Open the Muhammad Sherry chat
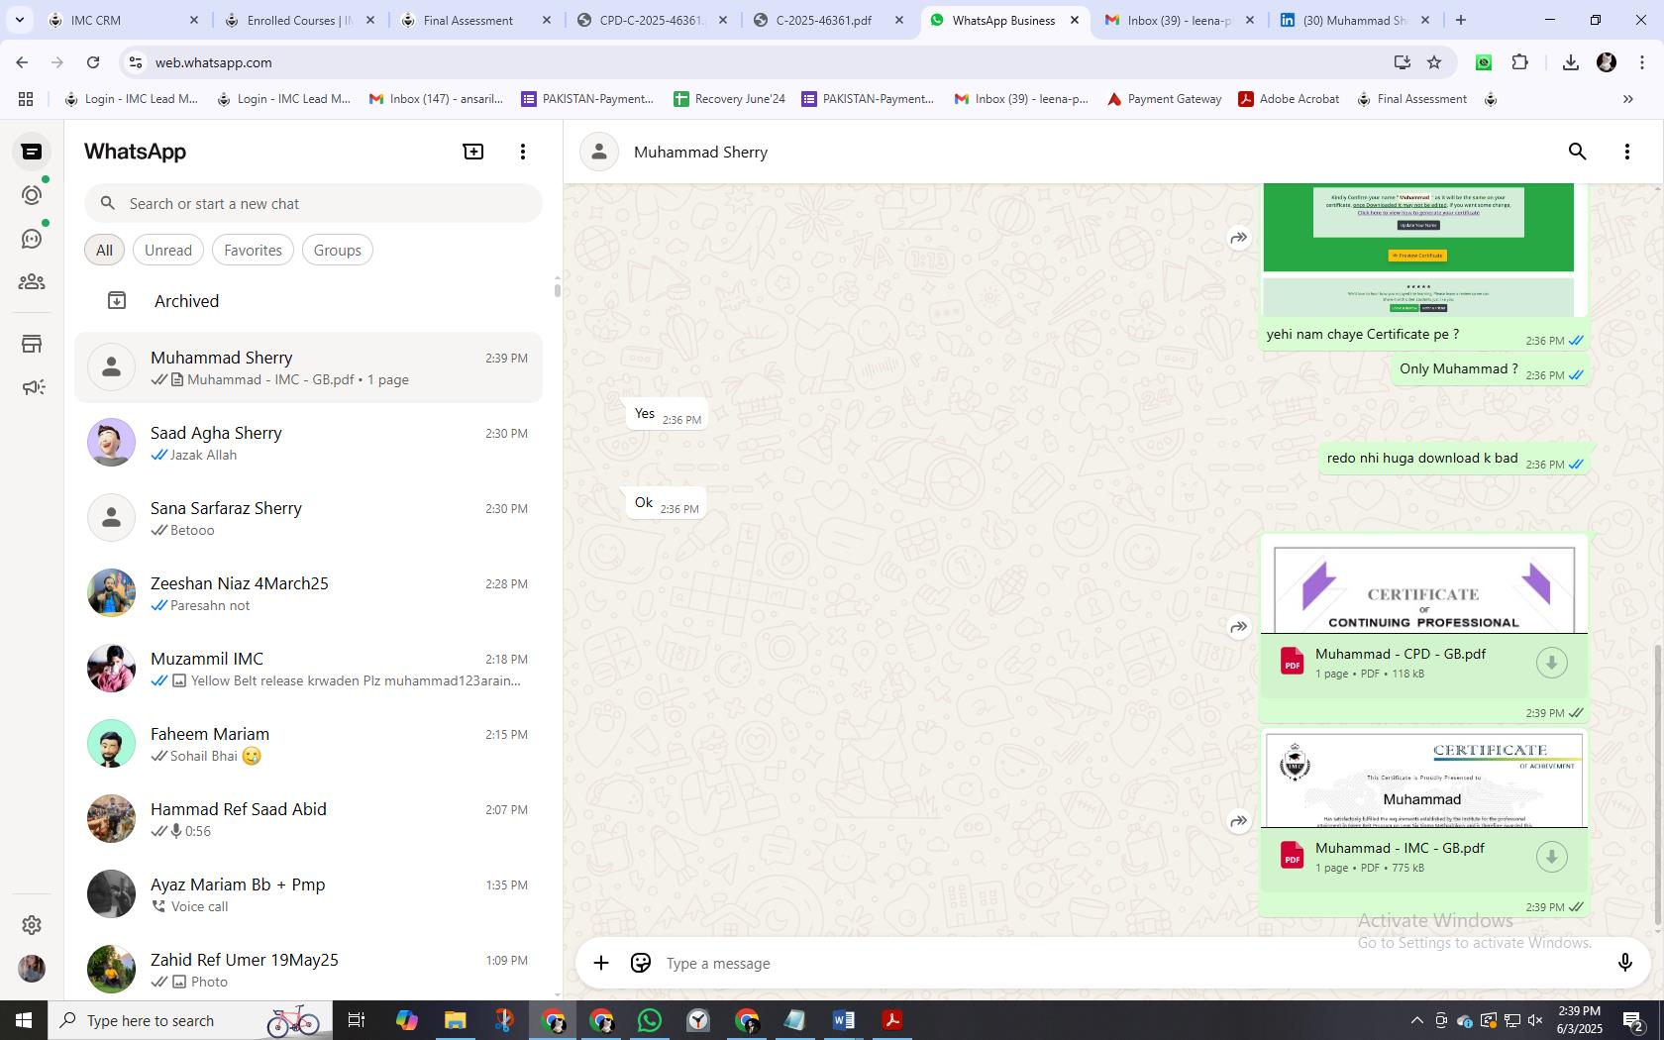The height and width of the screenshot is (1040, 1664). click(x=308, y=367)
